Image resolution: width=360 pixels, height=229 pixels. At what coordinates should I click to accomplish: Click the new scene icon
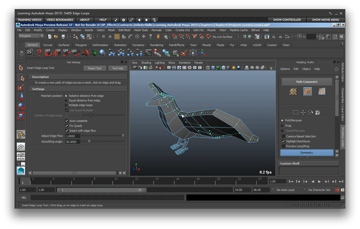(x=50, y=37)
